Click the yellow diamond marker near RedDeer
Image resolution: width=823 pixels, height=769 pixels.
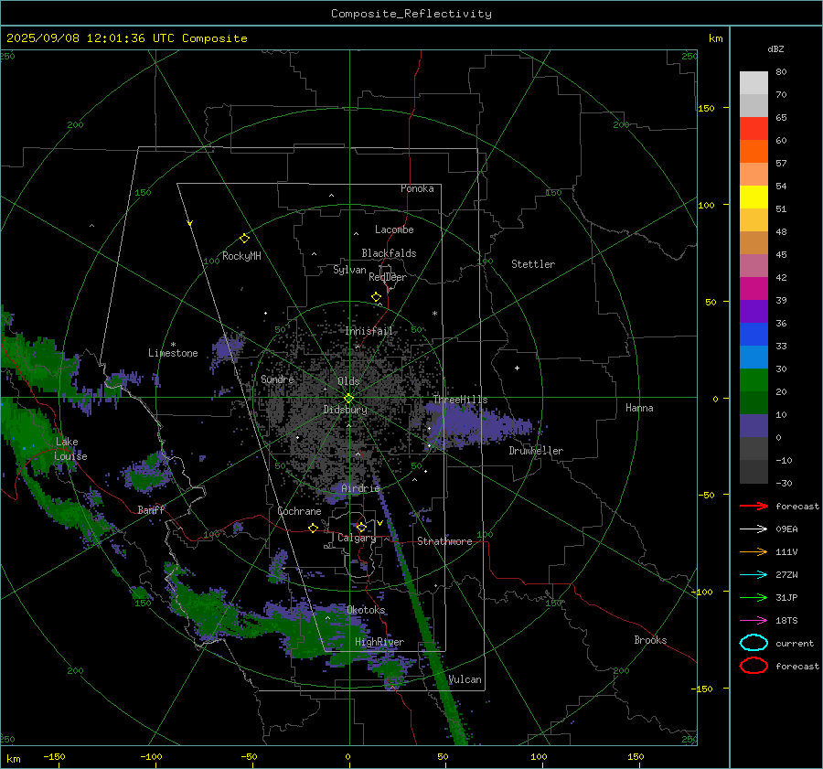376,297
